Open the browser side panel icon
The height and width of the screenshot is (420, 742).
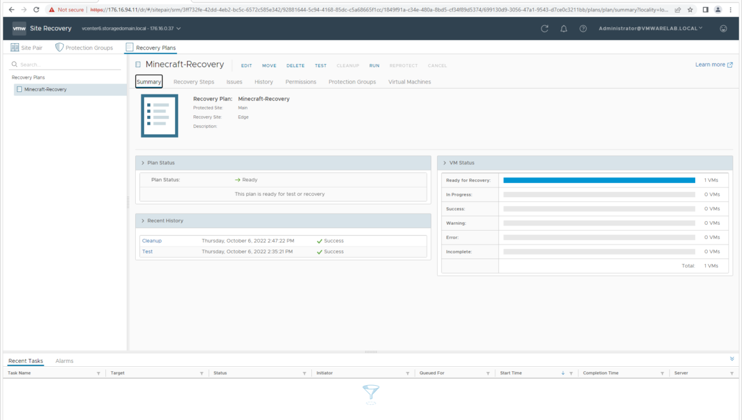[705, 10]
